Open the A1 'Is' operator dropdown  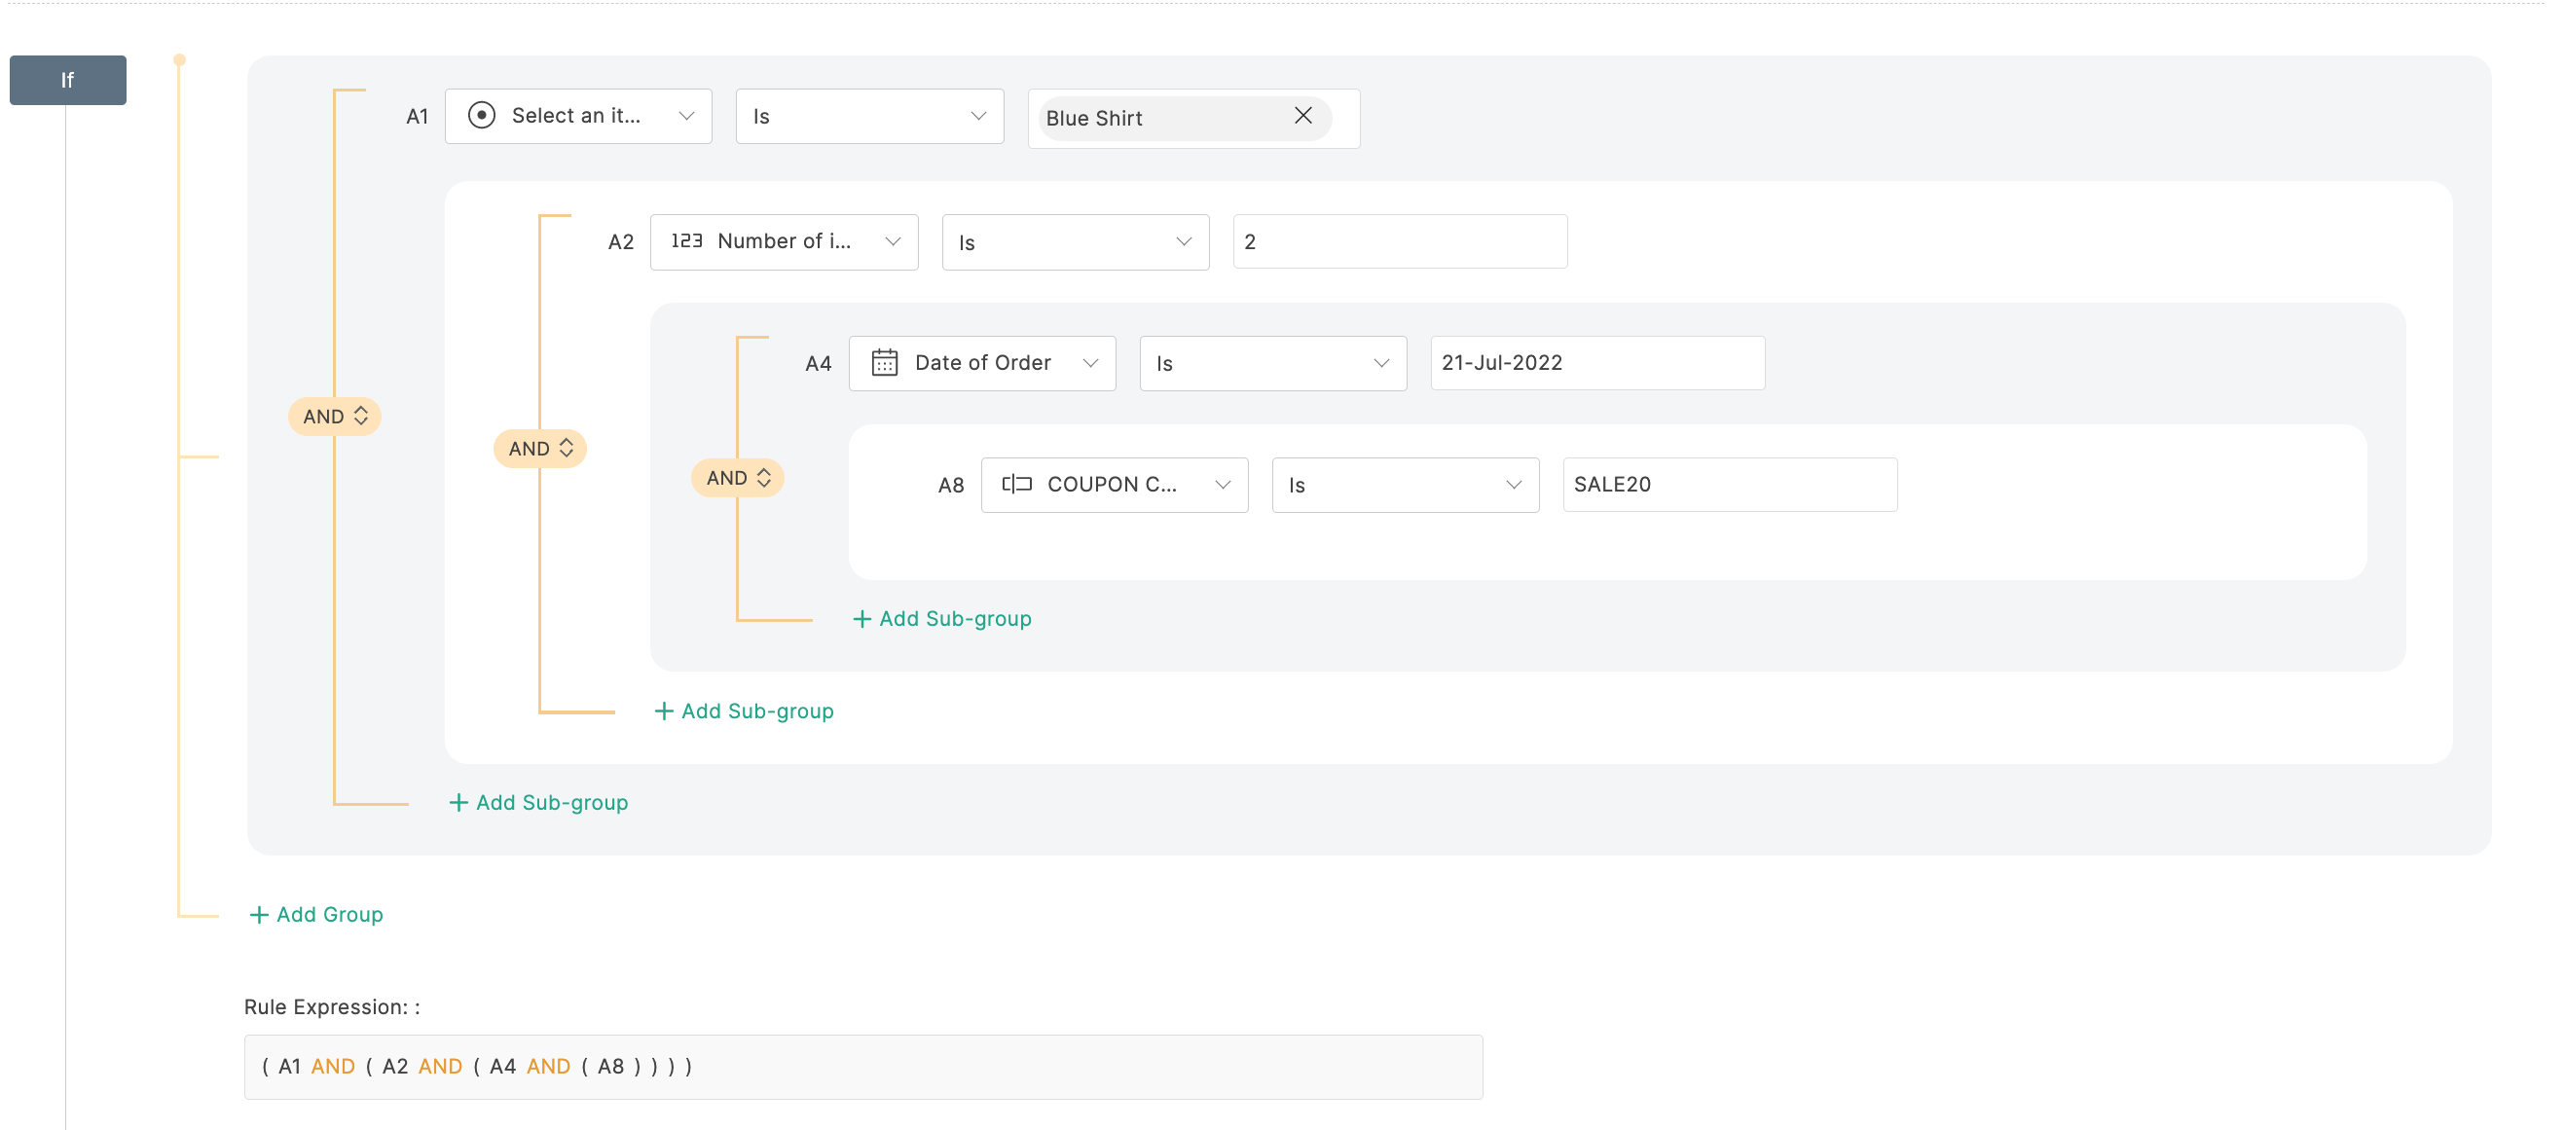click(868, 117)
